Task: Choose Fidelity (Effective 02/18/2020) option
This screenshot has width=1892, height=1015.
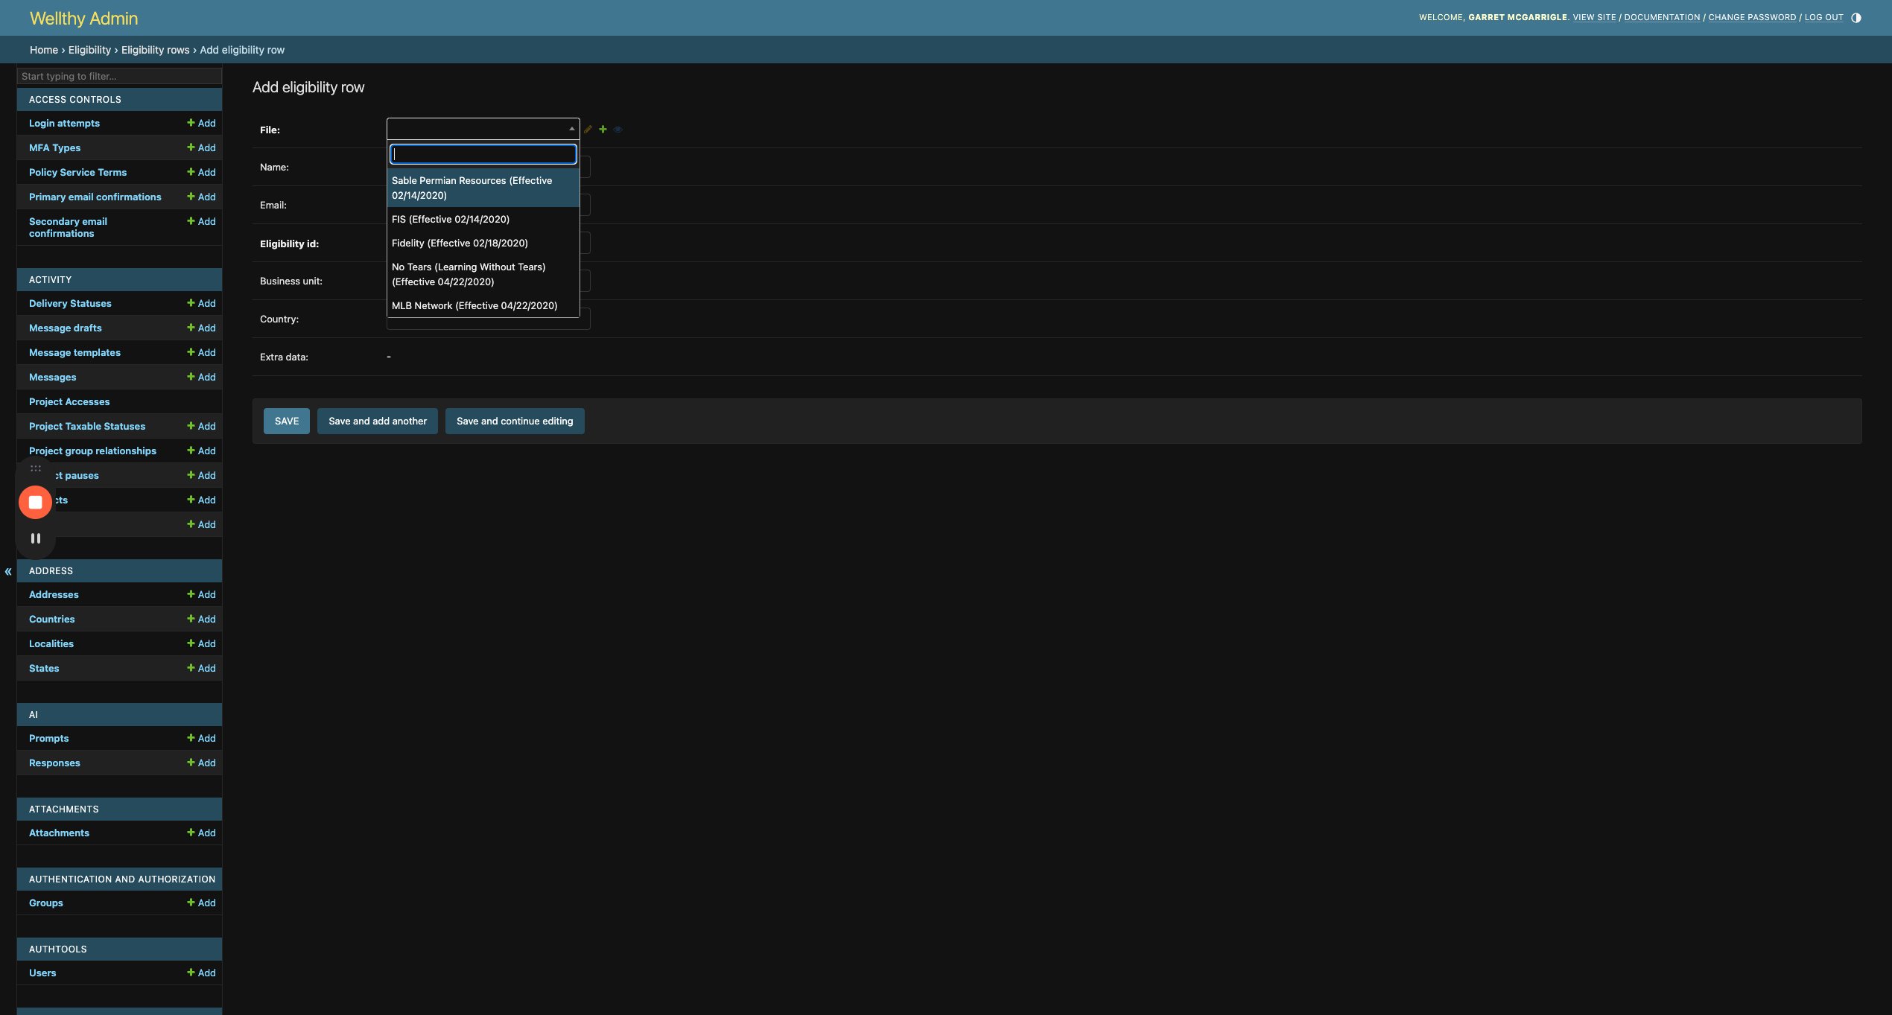Action: coord(483,243)
